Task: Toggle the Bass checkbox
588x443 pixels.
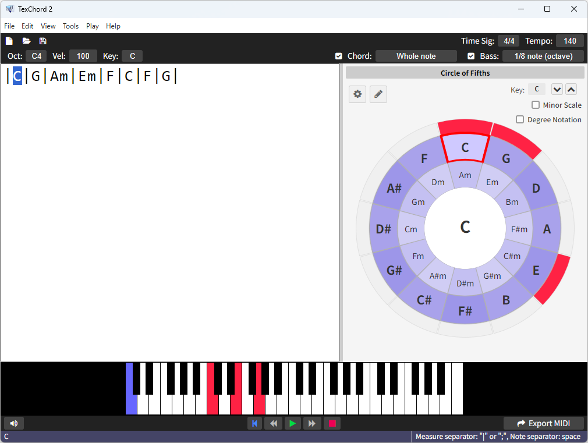Action: click(471, 56)
